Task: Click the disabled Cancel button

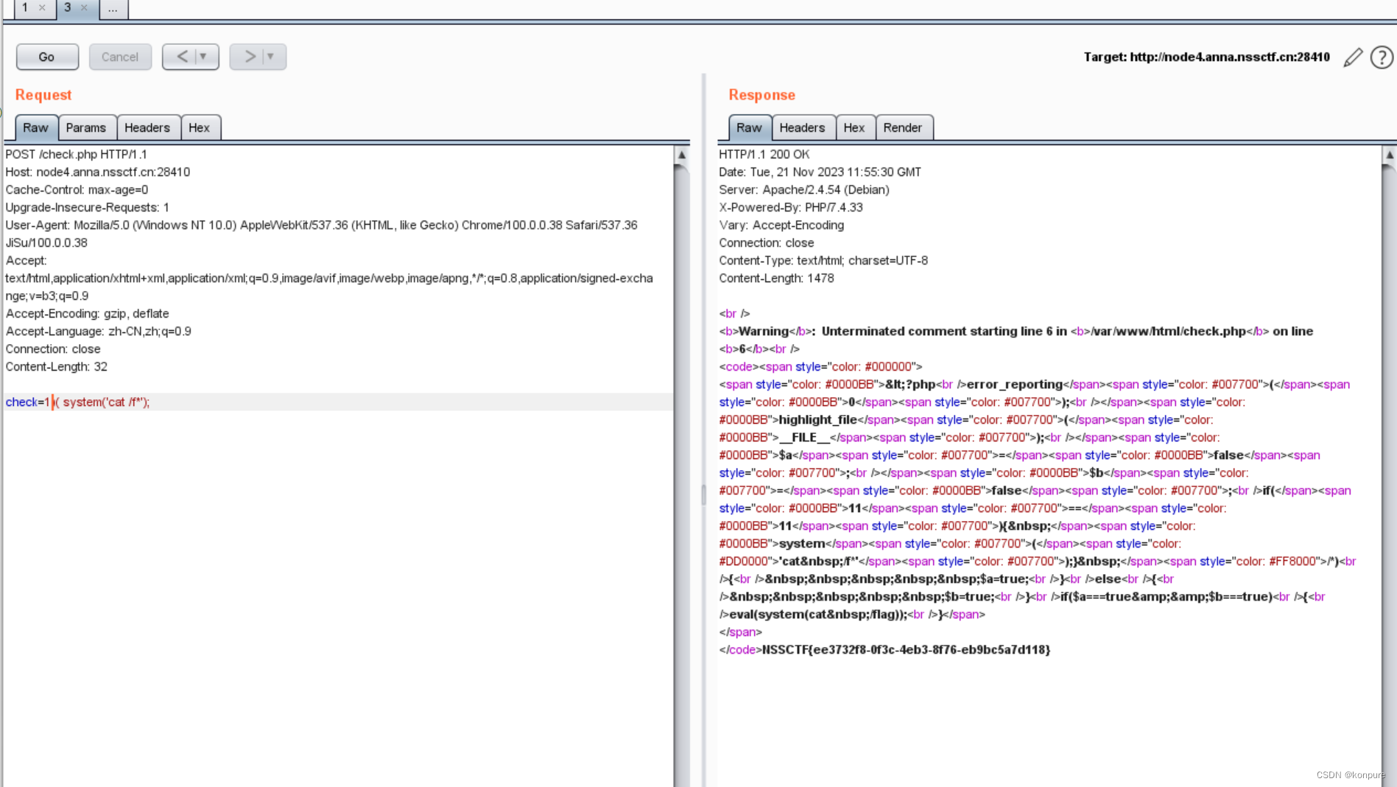Action: coord(120,57)
